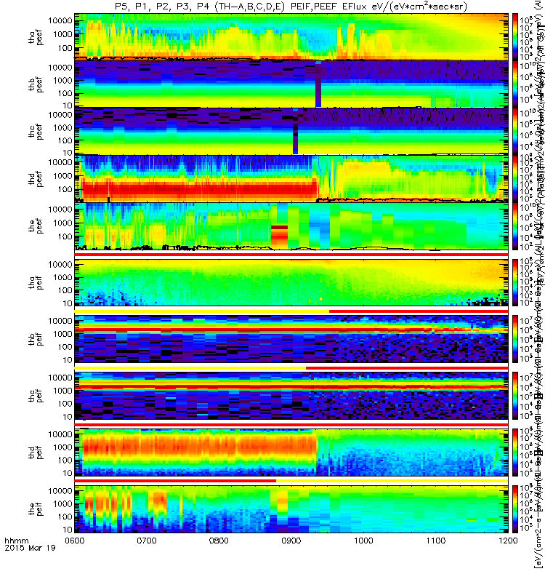Screen dimensions: 545x582
Task: Click the 10 tick label of the peif panel
Action: (68, 530)
